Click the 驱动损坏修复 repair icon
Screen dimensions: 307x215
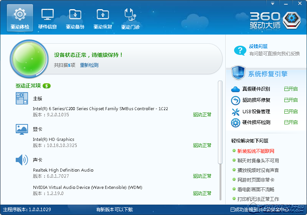(x=235, y=100)
